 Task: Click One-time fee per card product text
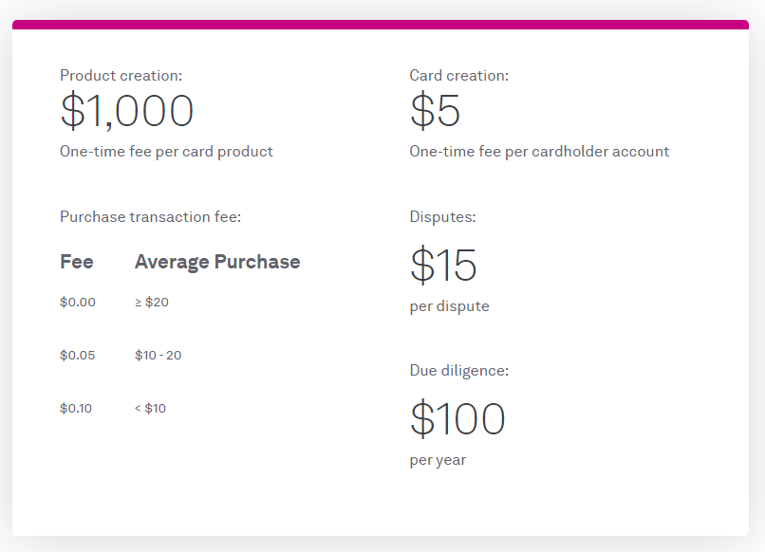[x=166, y=152]
